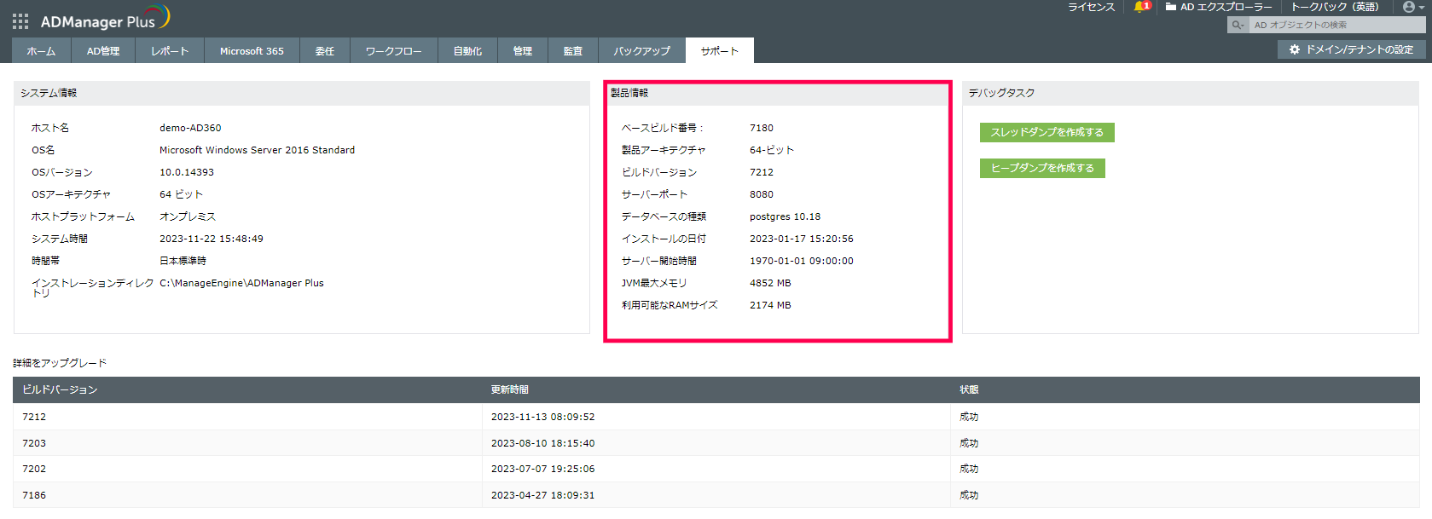
Task: Open the ワークフロー tab
Action: [393, 51]
